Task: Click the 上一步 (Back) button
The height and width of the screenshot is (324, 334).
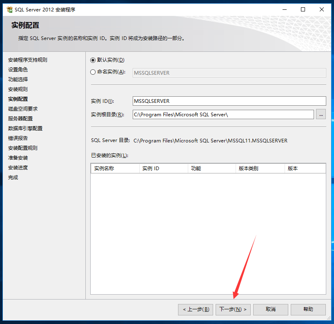Action: (x=196, y=309)
